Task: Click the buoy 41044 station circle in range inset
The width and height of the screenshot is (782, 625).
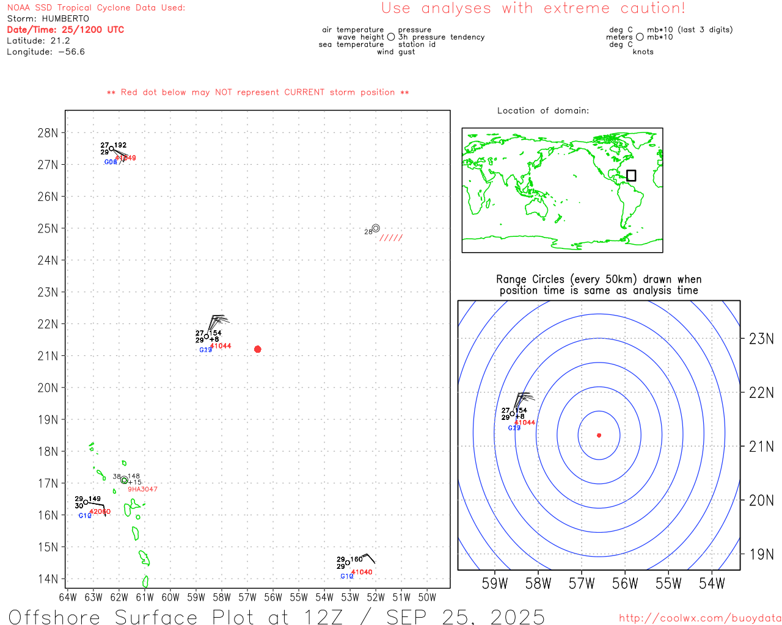Action: (x=512, y=414)
